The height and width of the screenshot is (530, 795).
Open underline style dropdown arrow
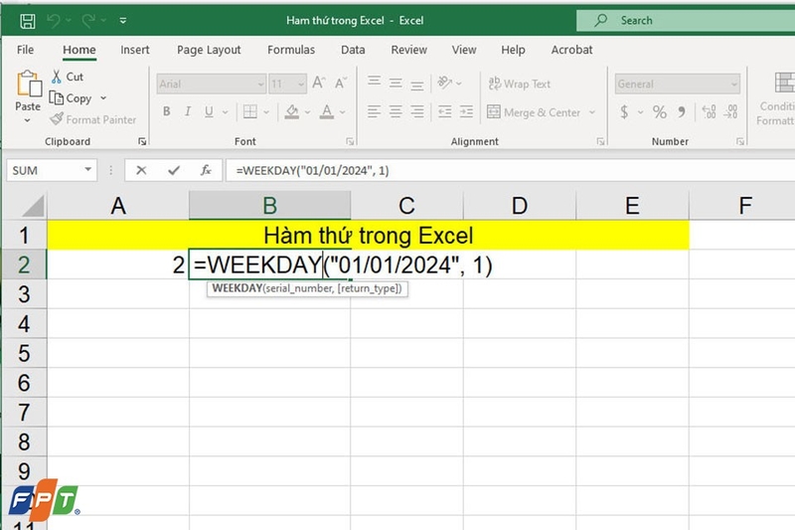coord(226,112)
